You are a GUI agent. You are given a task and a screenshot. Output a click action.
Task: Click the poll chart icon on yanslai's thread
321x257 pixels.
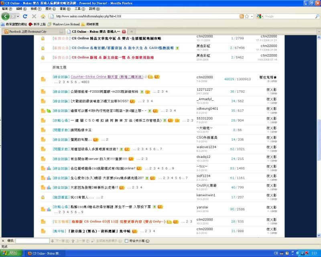click(x=49, y=209)
